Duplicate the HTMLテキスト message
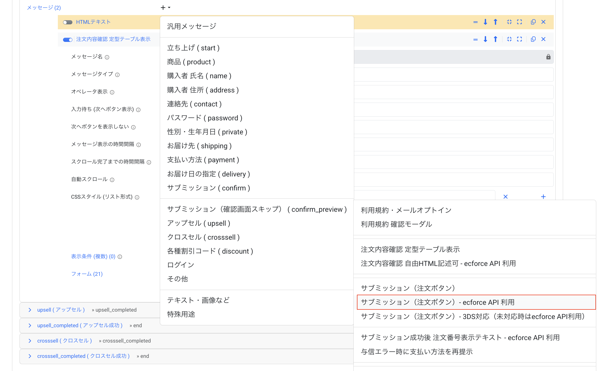The height and width of the screenshot is (371, 602). 533,22
